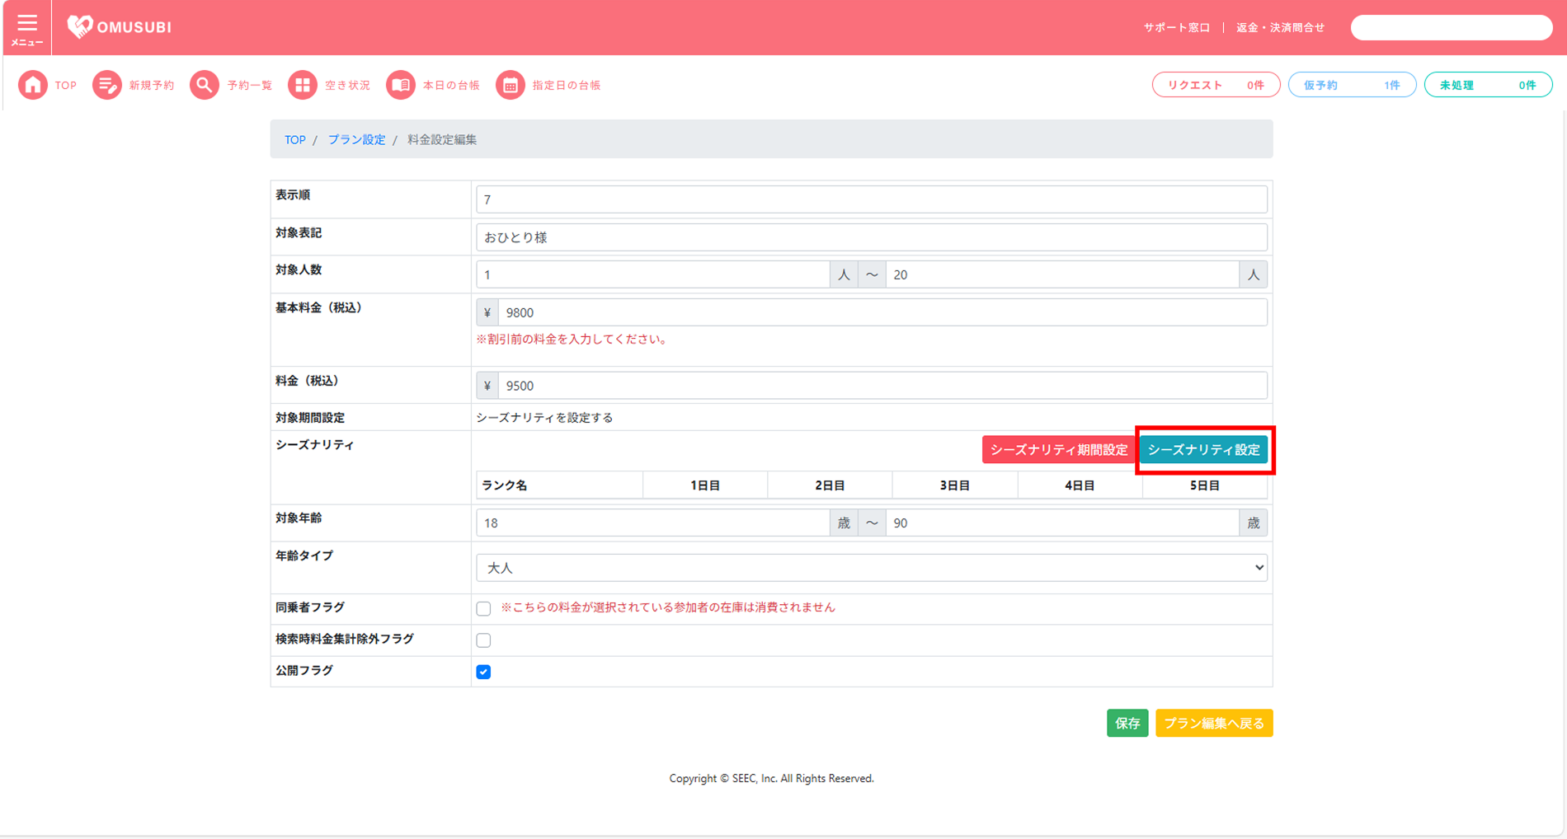Image resolution: width=1567 pixels, height=839 pixels.
Task: Click 2日目 column header
Action: click(830, 485)
